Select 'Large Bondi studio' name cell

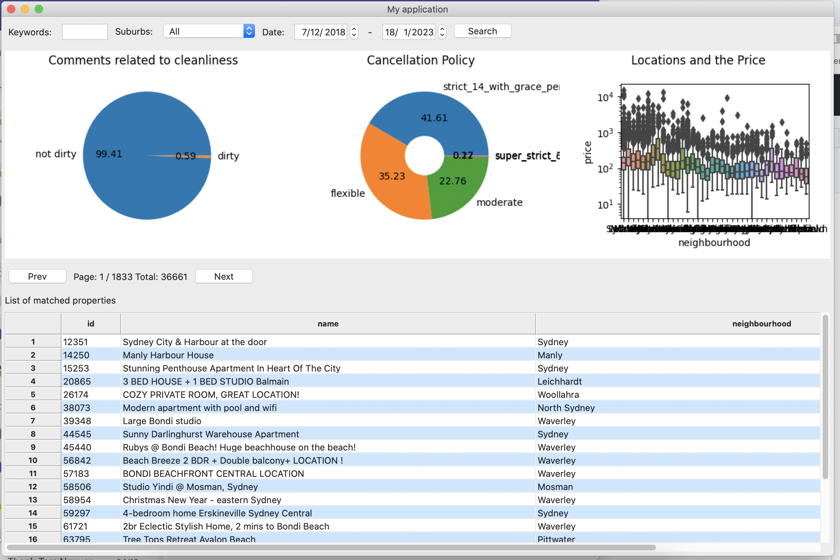[x=328, y=421]
